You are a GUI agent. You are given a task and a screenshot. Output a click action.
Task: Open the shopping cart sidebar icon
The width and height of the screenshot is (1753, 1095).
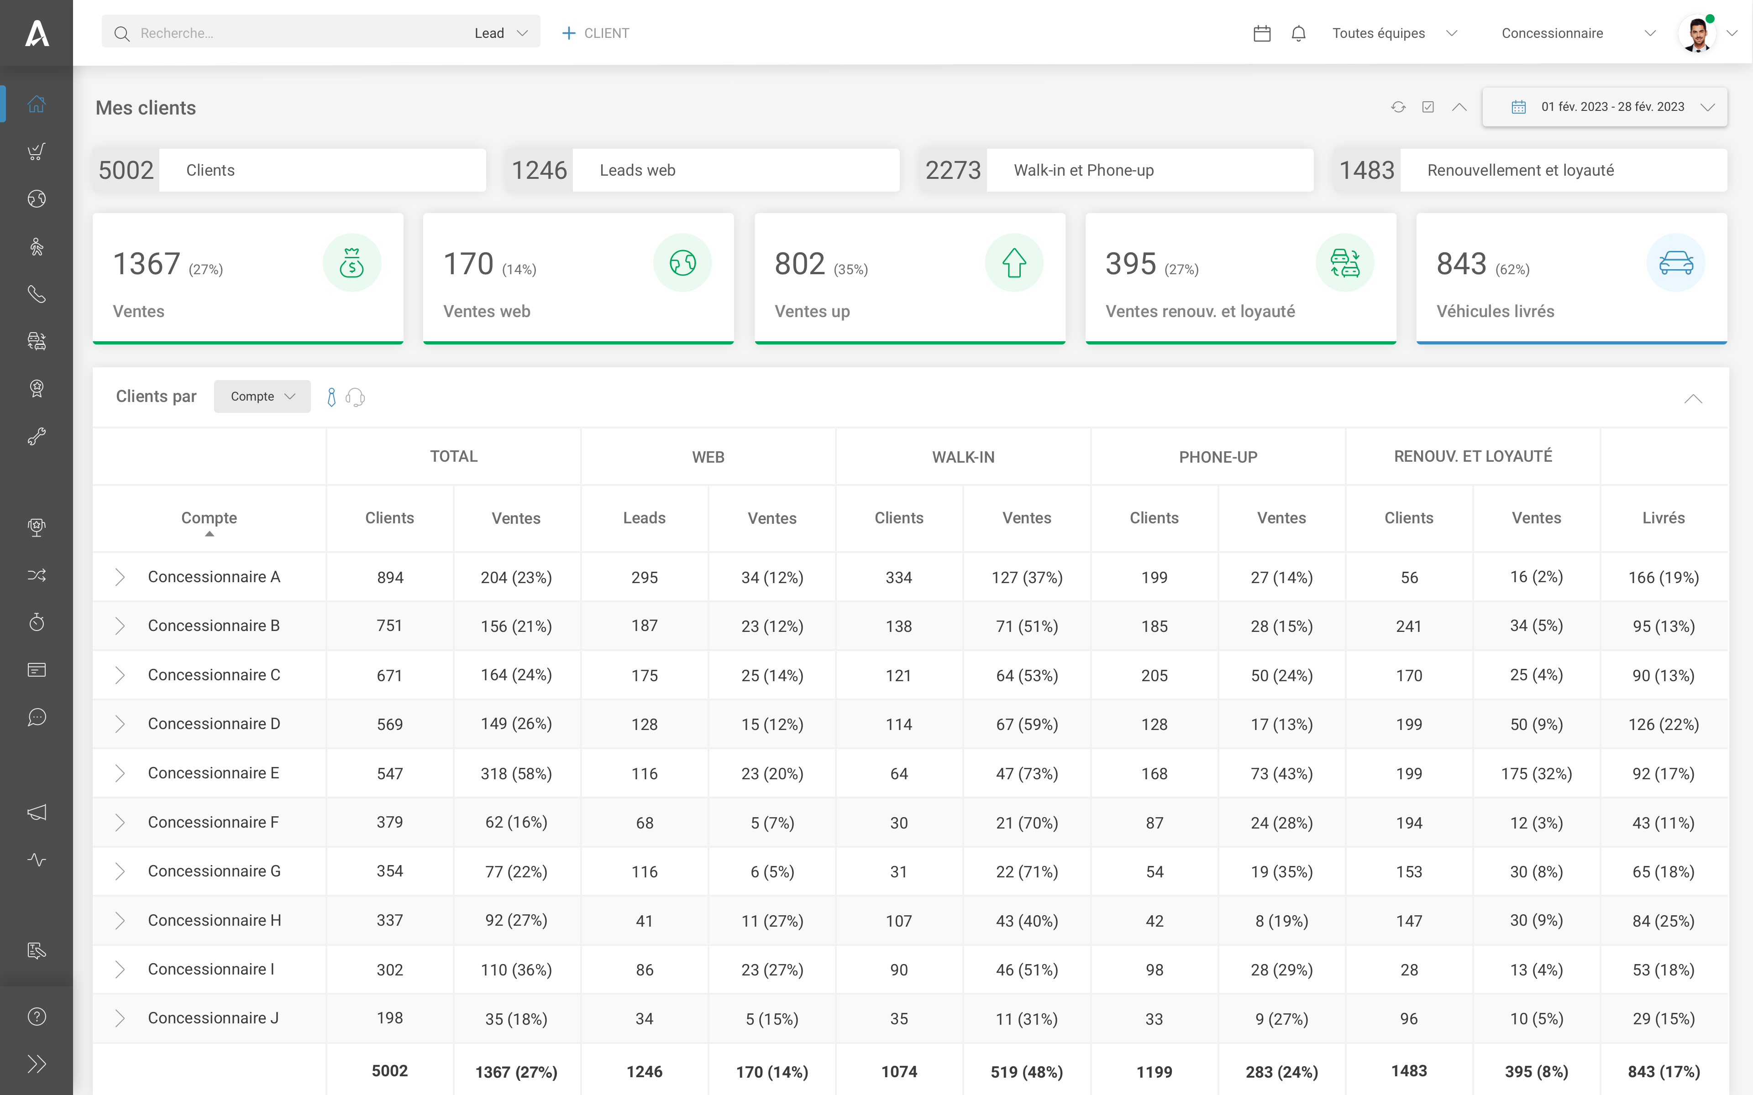(36, 151)
